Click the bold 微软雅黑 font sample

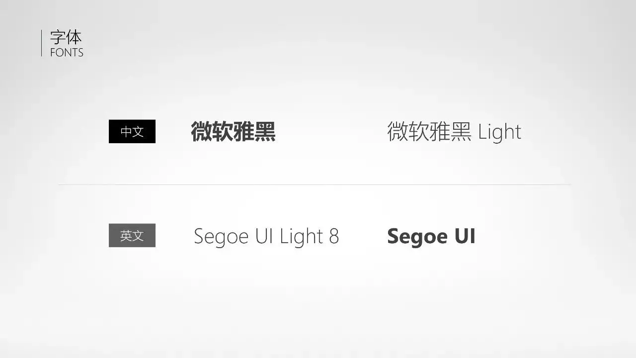233,132
